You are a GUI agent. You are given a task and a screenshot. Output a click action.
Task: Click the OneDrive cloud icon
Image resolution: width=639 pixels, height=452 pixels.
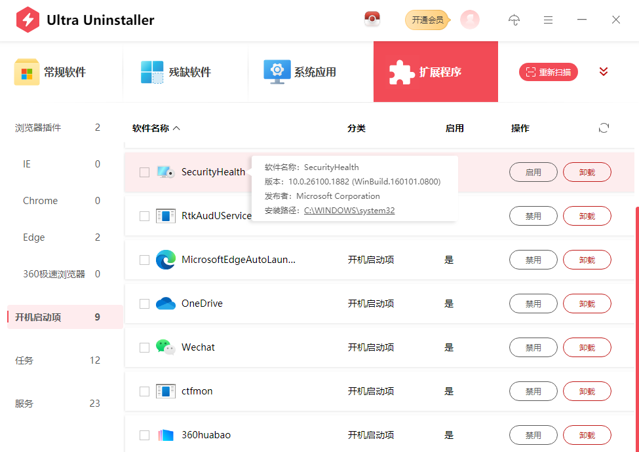click(166, 304)
